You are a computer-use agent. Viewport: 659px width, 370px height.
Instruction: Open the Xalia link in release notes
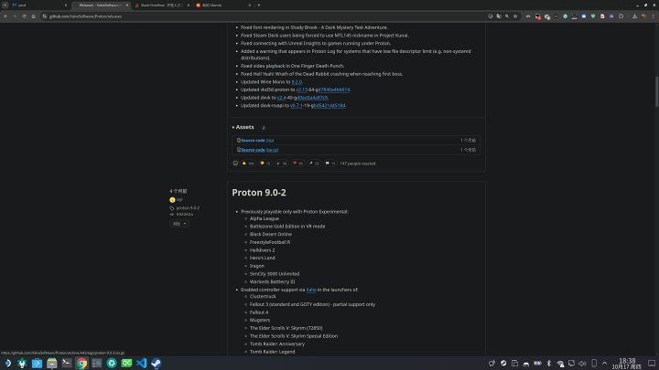(311, 289)
